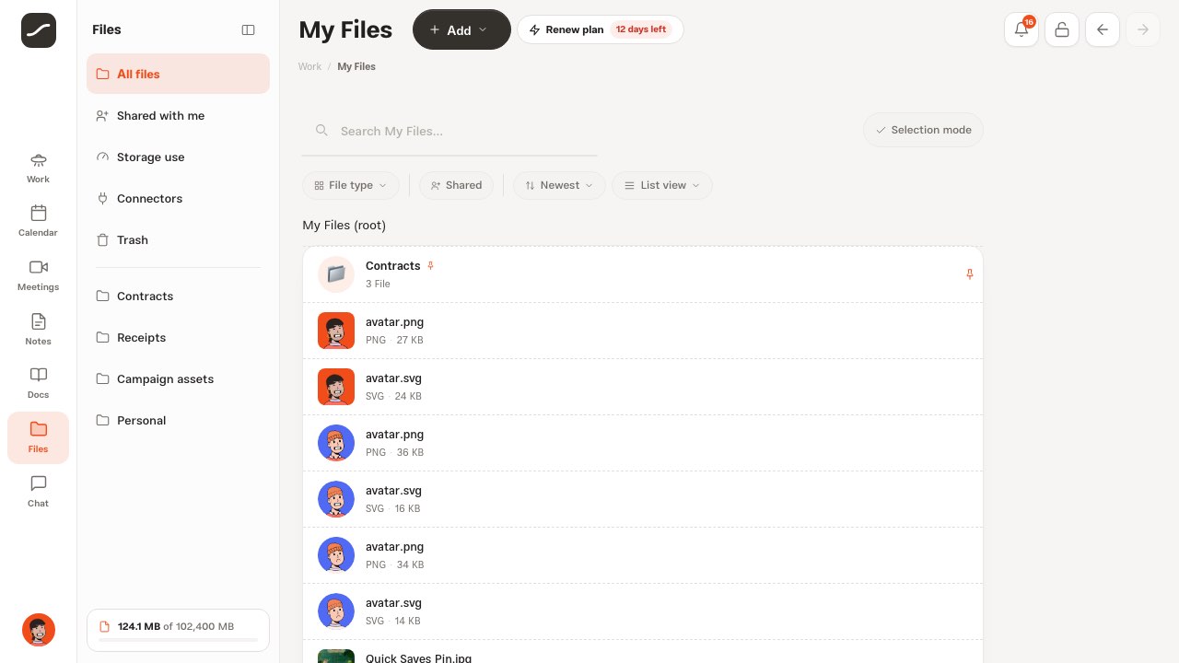Viewport: 1179px width, 663px height.
Task: Select the 34 KB avatar.png file name
Action: (x=394, y=546)
